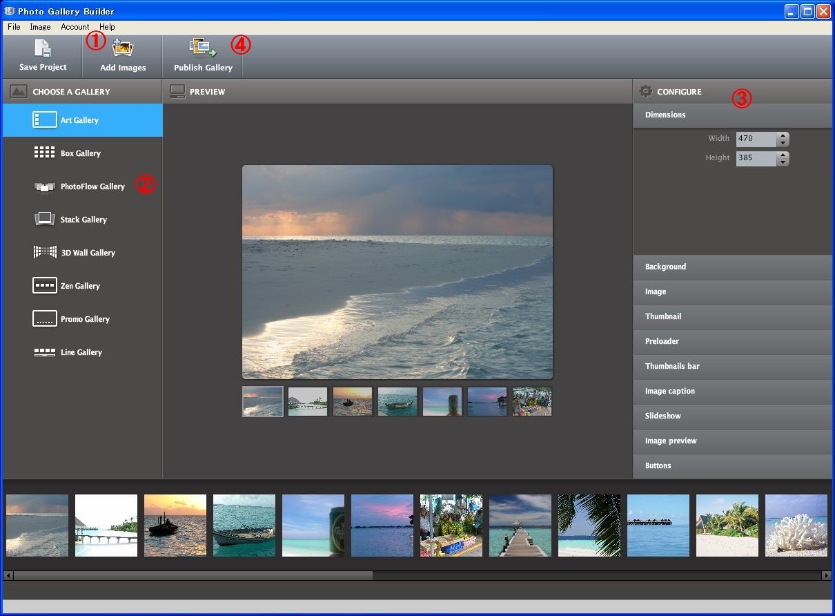Select the Zen Gallery icon
The height and width of the screenshot is (616, 835).
(45, 285)
